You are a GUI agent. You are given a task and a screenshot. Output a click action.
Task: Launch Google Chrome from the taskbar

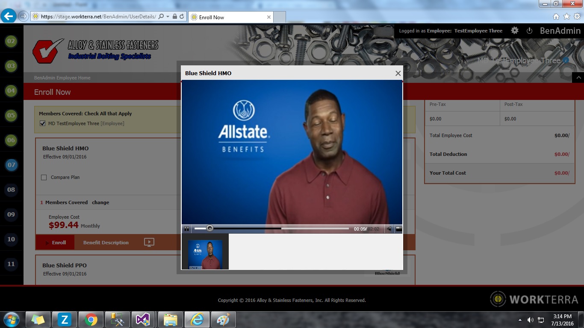click(91, 319)
